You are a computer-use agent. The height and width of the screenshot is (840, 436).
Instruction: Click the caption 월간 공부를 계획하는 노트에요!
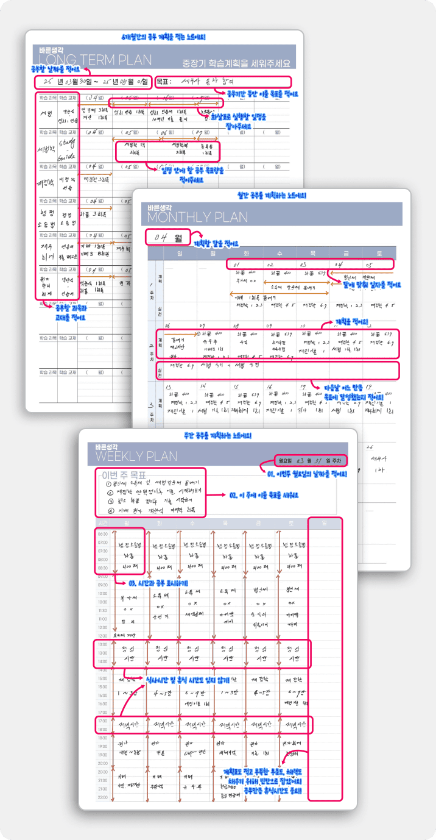click(x=272, y=196)
